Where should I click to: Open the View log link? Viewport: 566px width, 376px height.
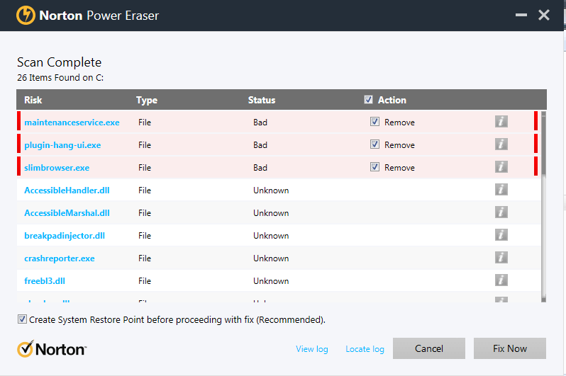(312, 349)
